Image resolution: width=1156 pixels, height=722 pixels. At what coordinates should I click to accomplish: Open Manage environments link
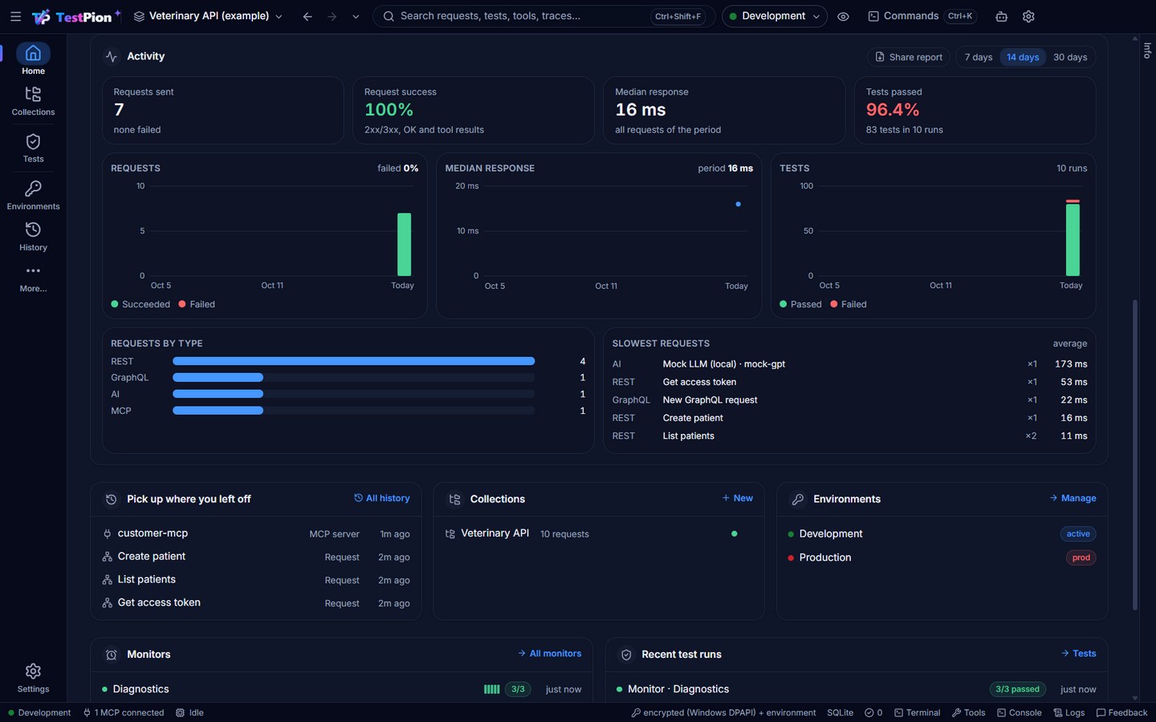tap(1073, 498)
